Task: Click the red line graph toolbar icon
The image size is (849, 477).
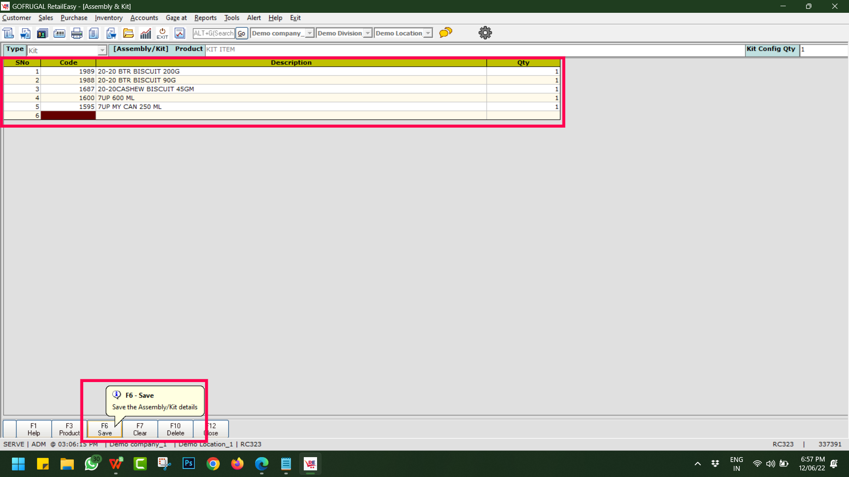Action: pos(180,33)
